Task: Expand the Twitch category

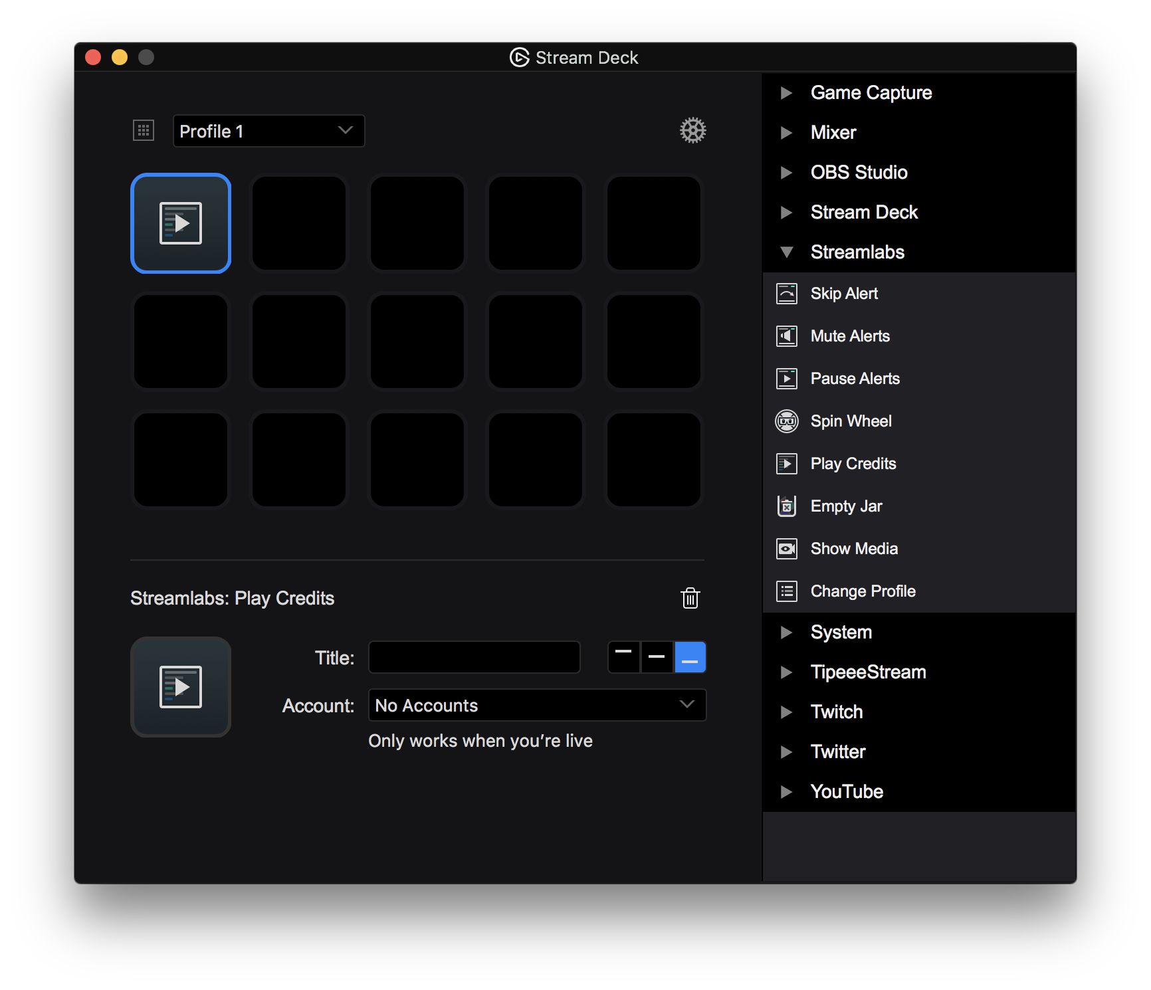Action: (787, 712)
